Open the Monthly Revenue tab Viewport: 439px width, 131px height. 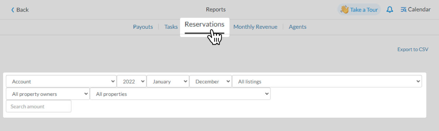(x=255, y=27)
